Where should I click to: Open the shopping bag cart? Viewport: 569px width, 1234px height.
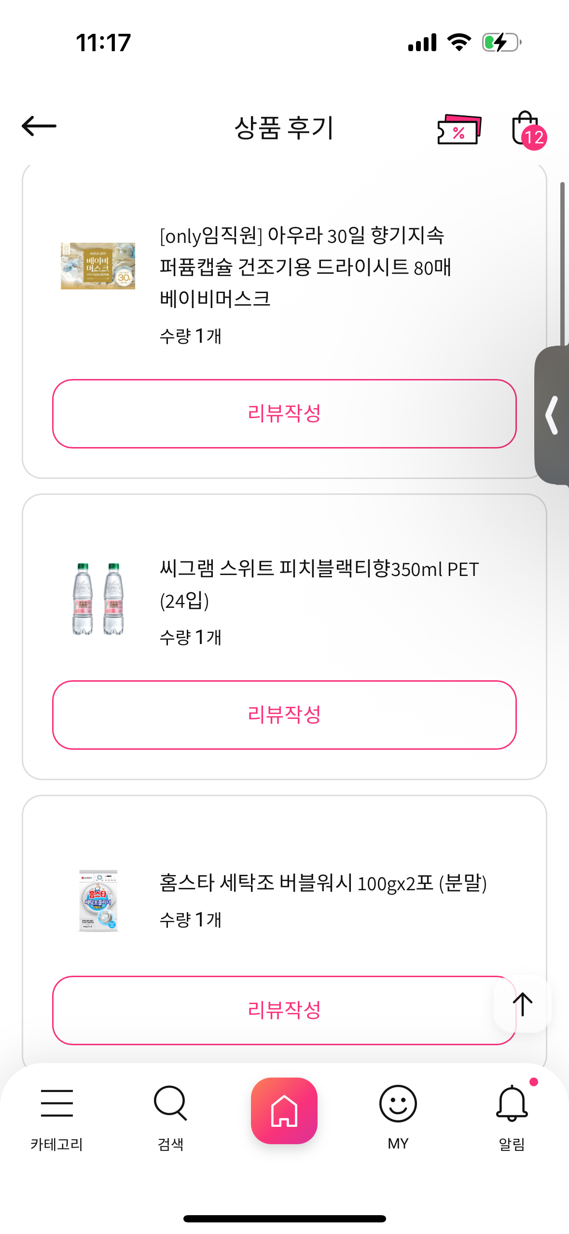[526, 128]
